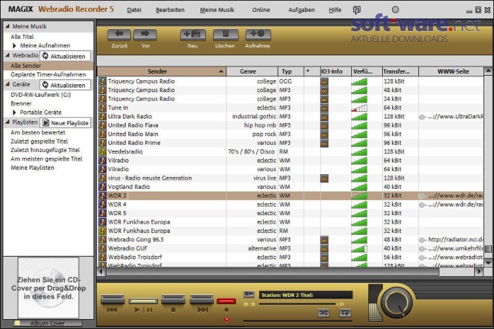Viewport: 494px width, 329px height.
Task: Collapse the Playlisten section
Action: coord(7,122)
